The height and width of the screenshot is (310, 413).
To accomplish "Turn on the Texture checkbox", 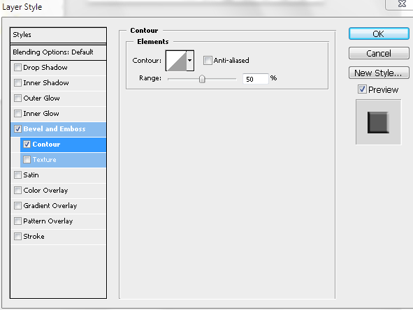I will click(x=27, y=159).
